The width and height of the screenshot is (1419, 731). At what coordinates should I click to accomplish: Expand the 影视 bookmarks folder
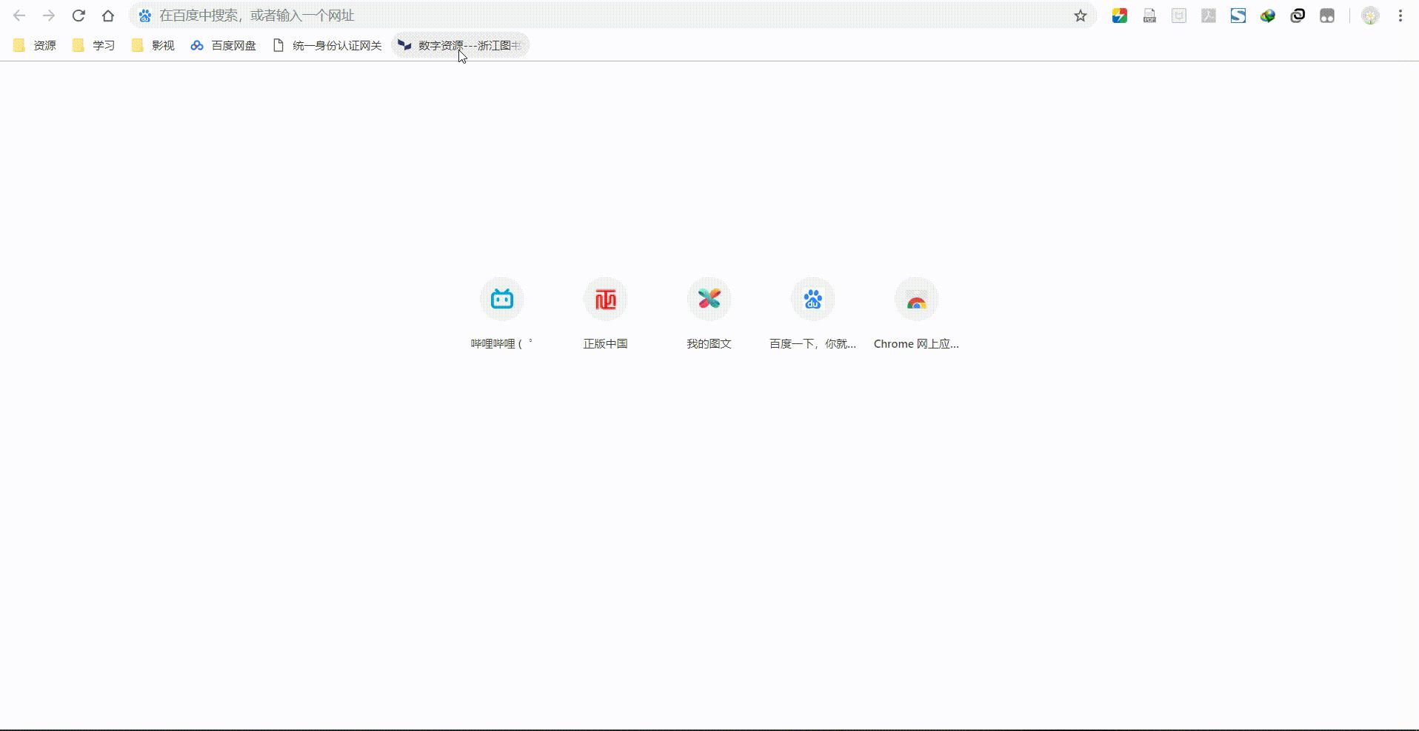click(152, 45)
